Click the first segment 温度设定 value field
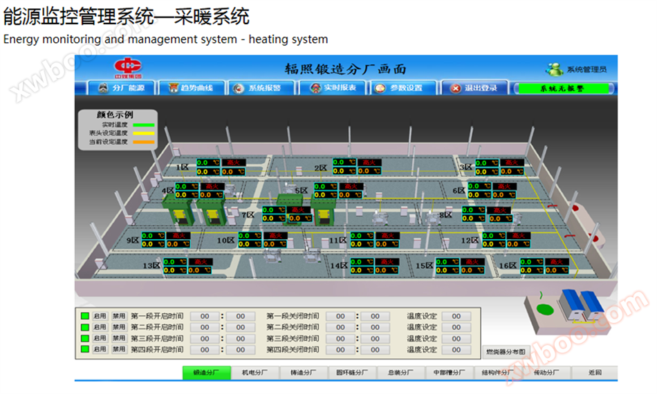 [x=456, y=316]
